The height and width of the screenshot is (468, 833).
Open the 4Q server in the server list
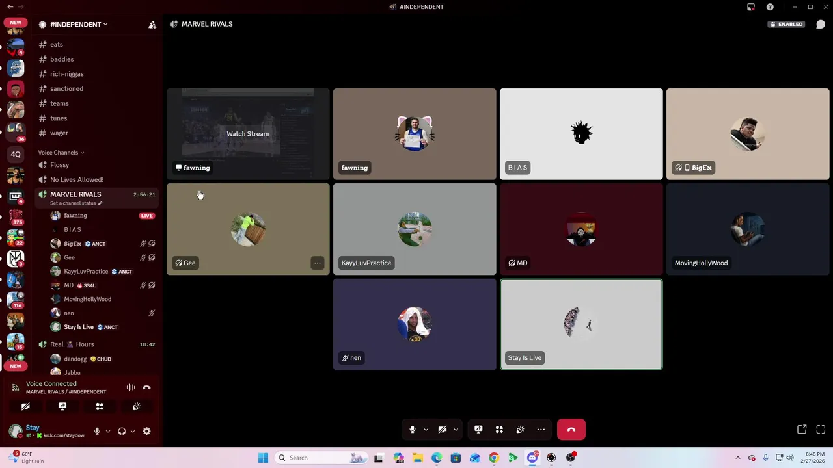16,155
